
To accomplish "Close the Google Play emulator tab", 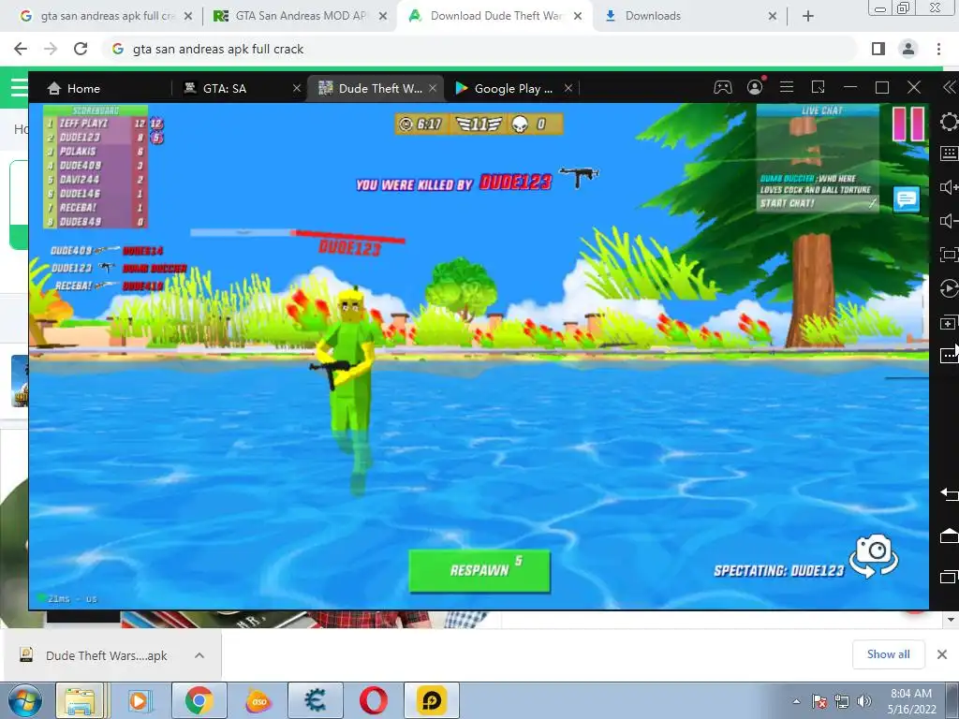I will tap(568, 88).
